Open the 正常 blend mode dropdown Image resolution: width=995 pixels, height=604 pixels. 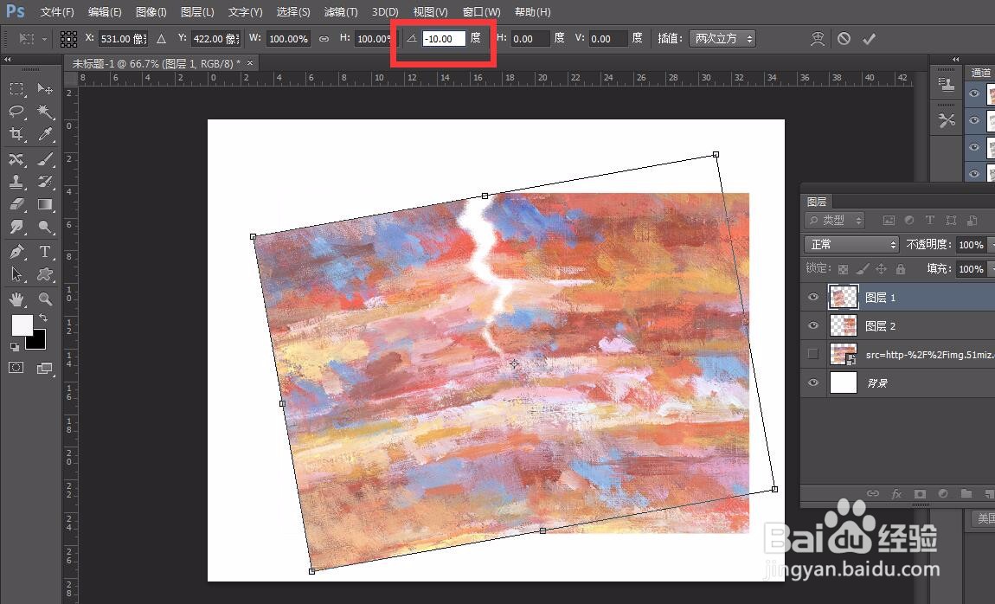pos(851,244)
